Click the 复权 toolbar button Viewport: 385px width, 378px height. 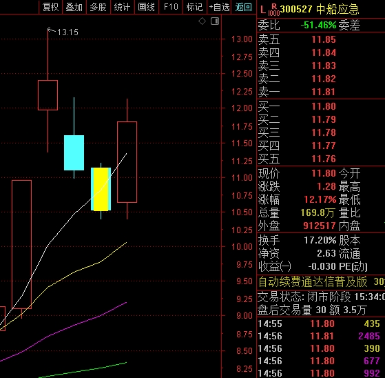(50, 7)
